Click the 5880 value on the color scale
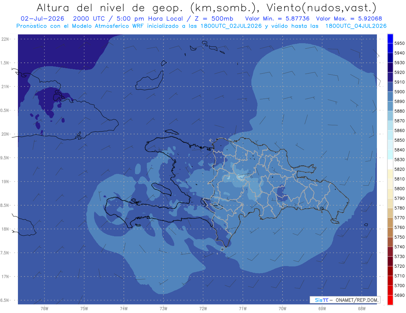This screenshot has height=313, width=406. click(399, 111)
